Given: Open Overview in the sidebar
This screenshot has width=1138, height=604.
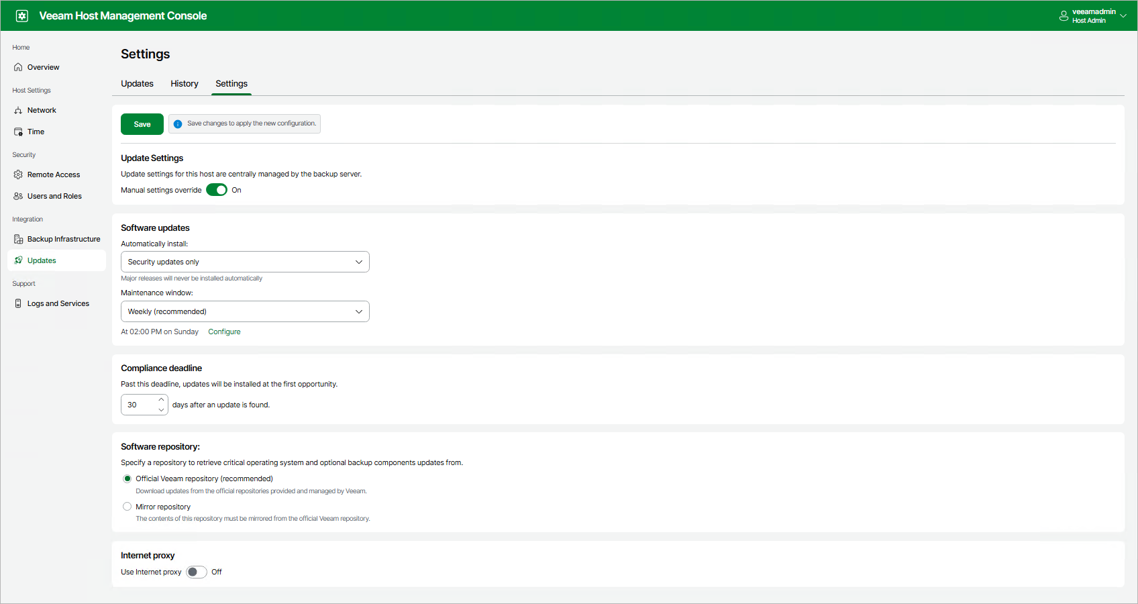Looking at the screenshot, I should click(56, 67).
